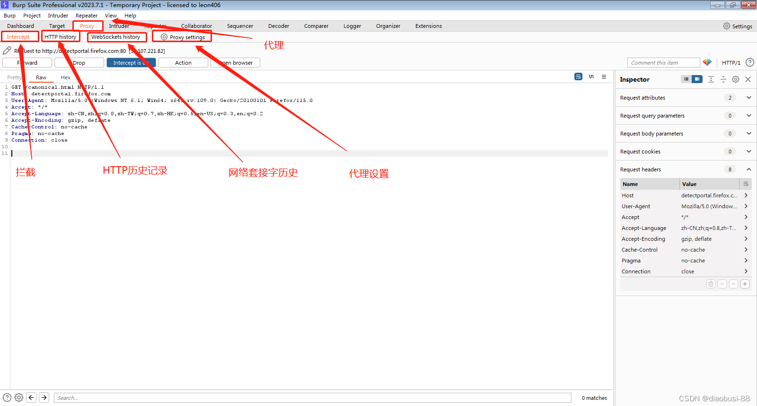The height and width of the screenshot is (406, 757).
Task: Click the Proxy settings gear button
Action: point(183,37)
